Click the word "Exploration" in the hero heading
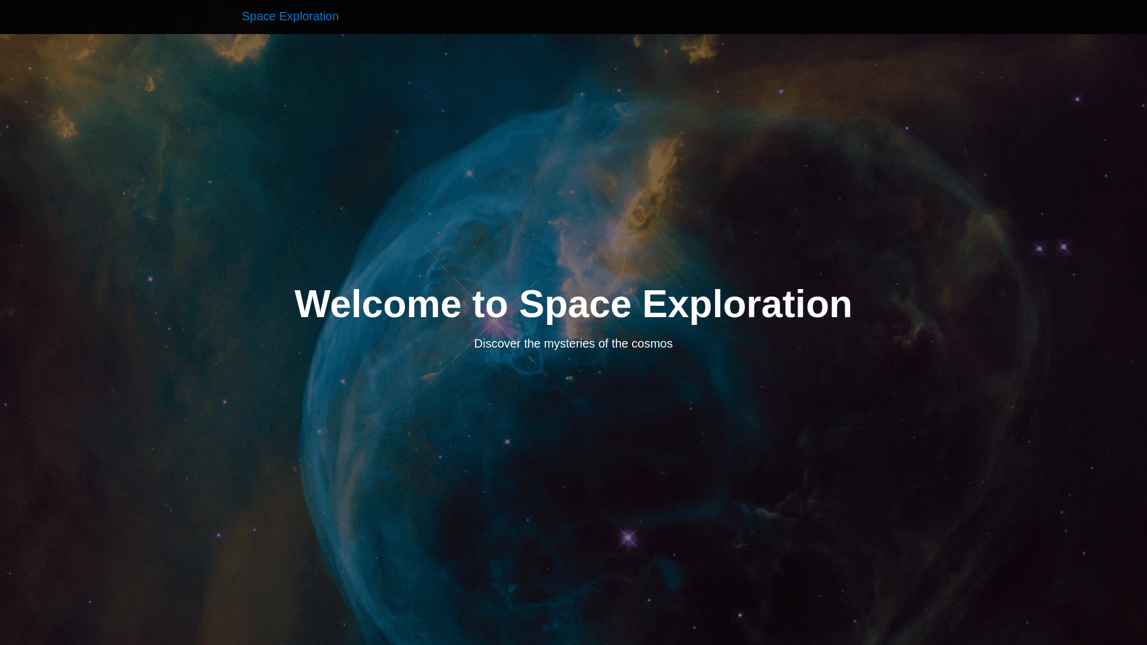1147x645 pixels. coord(747,304)
